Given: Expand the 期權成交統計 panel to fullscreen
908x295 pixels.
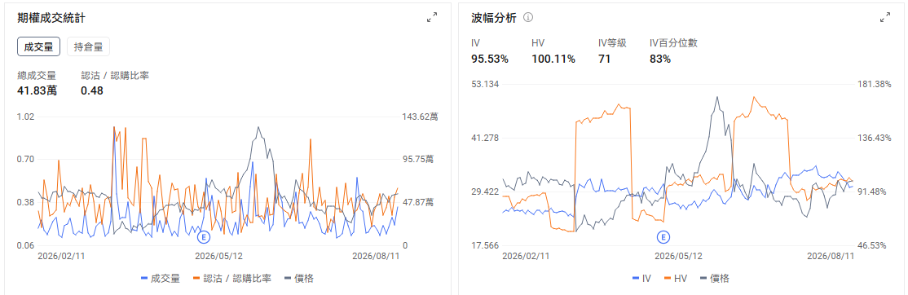Looking at the screenshot, I should point(432,18).
